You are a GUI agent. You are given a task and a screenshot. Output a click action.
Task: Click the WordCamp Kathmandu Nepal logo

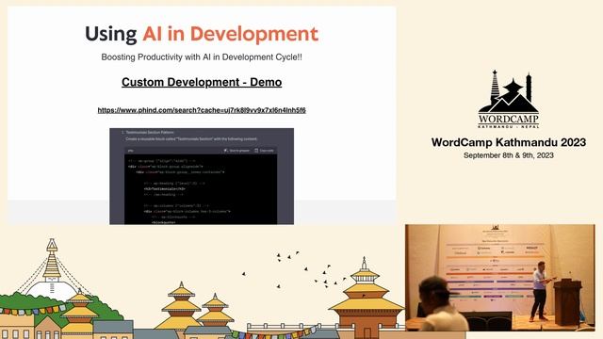click(509, 99)
